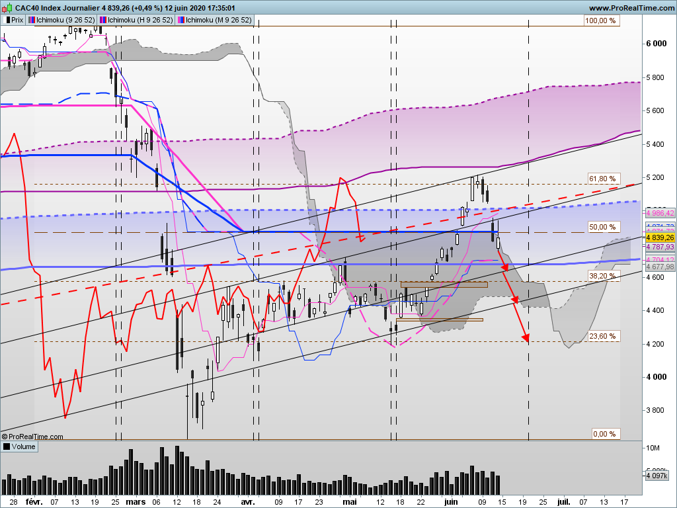The image size is (677, 508).
Task: Select the Ichimoku (H 9 26 52) label
Action: pyautogui.click(x=140, y=20)
